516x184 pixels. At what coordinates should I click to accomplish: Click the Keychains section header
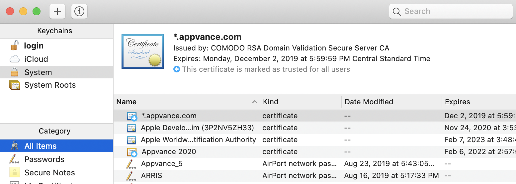tap(56, 31)
